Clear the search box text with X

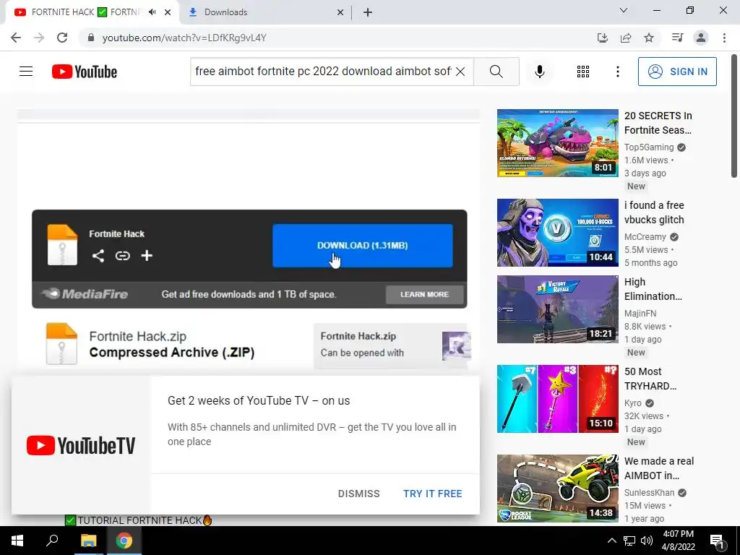460,72
